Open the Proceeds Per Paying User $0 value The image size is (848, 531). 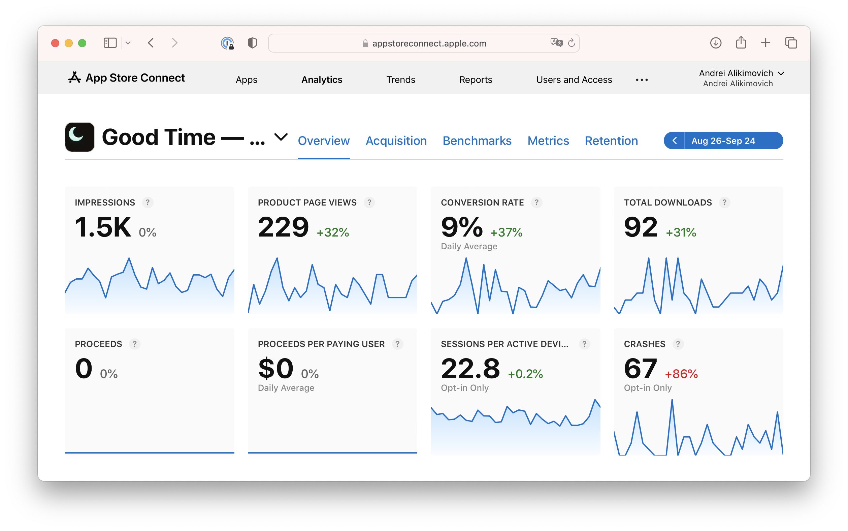click(275, 369)
